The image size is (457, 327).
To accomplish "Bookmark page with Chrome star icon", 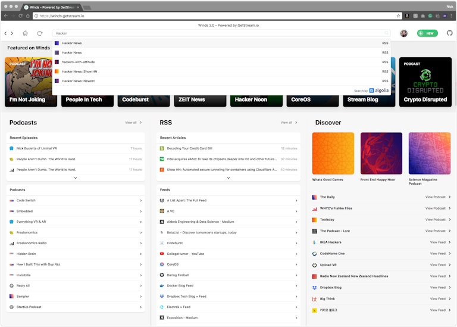I will (x=398, y=15).
